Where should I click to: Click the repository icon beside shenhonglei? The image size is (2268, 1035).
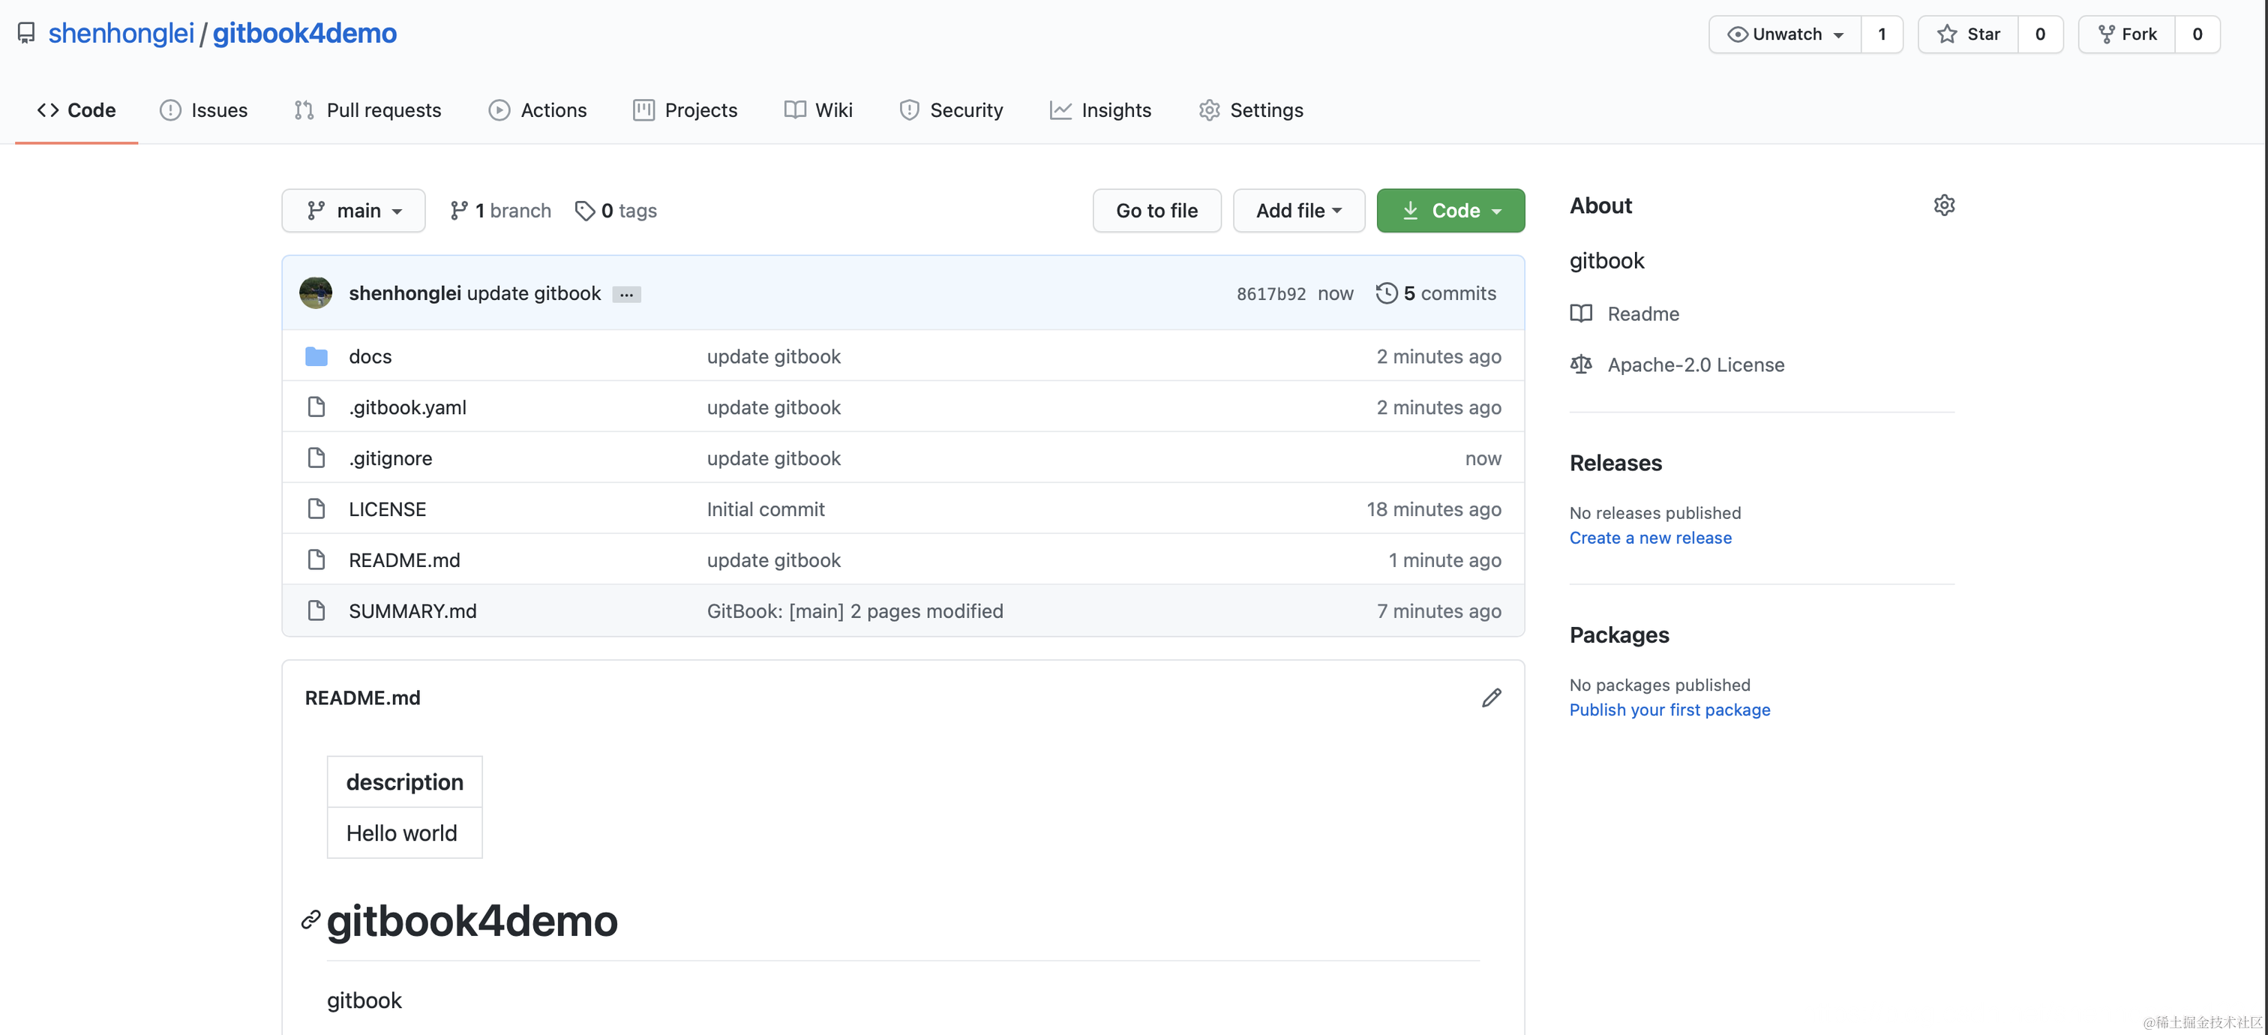coord(26,34)
